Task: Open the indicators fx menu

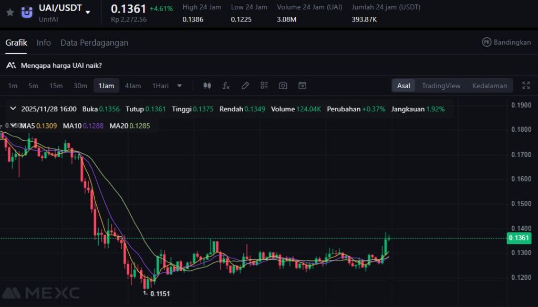Action: [x=226, y=86]
